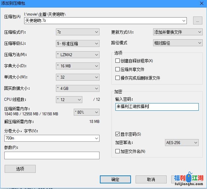Image resolution: width=207 pixels, height=189 pixels.
Task: Enable encrypt file names checkbox
Action: pos(117,151)
